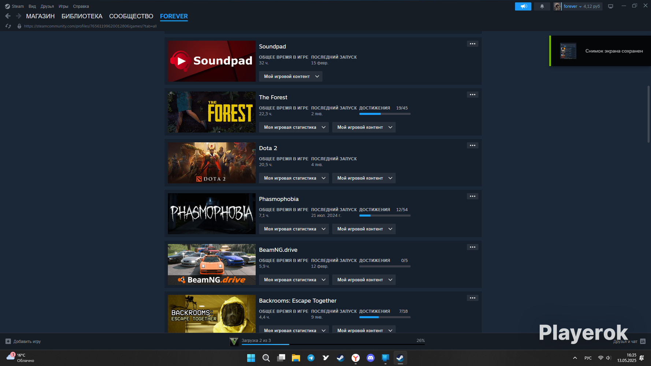651x366 pixels.
Task: Click the Добавить игру button
Action: (23, 341)
